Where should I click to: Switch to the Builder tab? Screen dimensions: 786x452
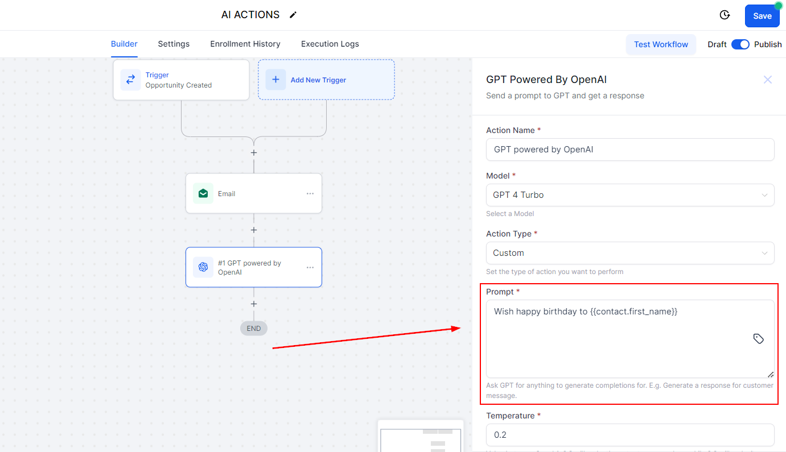click(x=124, y=44)
